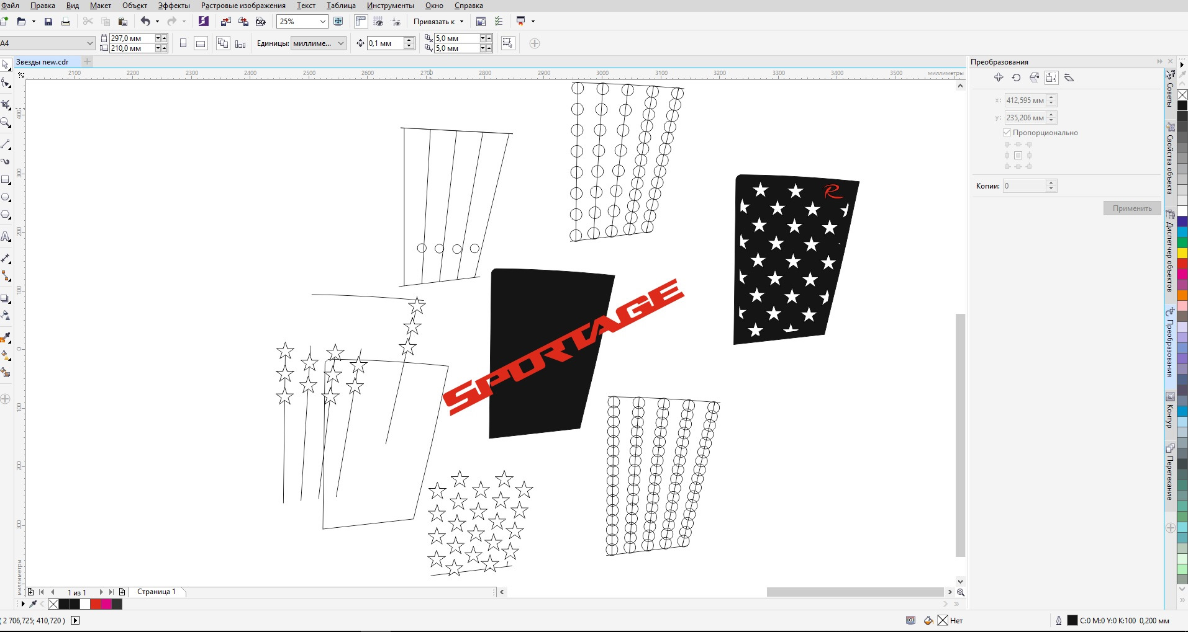The image size is (1188, 632).
Task: Expand the Undo history dropdown arrow
Action: 157,22
